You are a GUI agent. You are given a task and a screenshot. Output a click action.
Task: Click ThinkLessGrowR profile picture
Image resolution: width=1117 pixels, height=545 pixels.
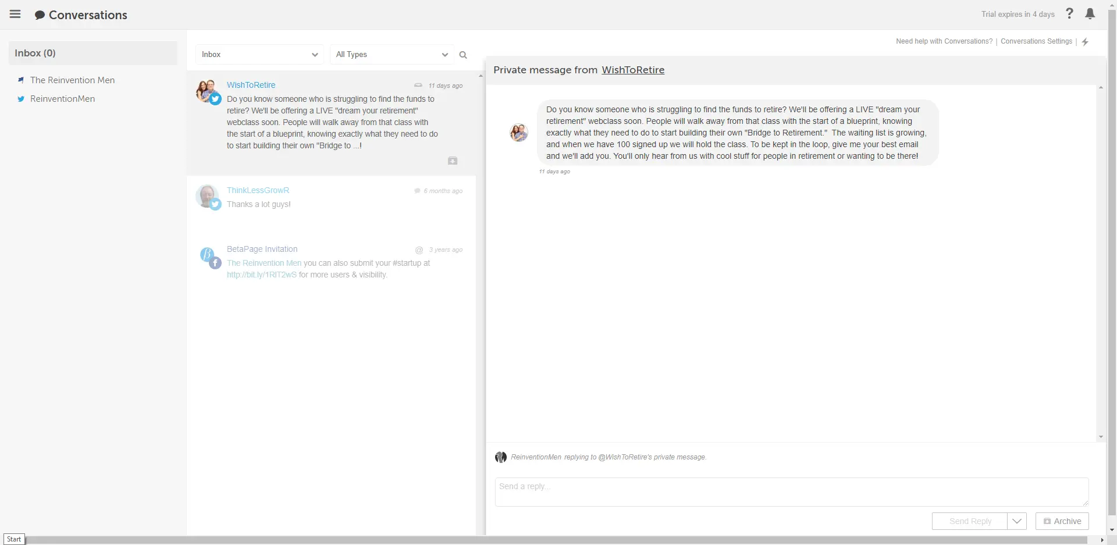pos(207,196)
